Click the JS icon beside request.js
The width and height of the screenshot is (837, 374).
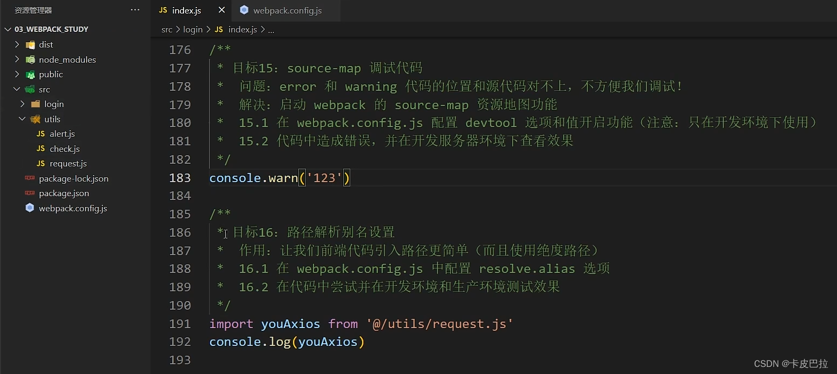click(41, 163)
